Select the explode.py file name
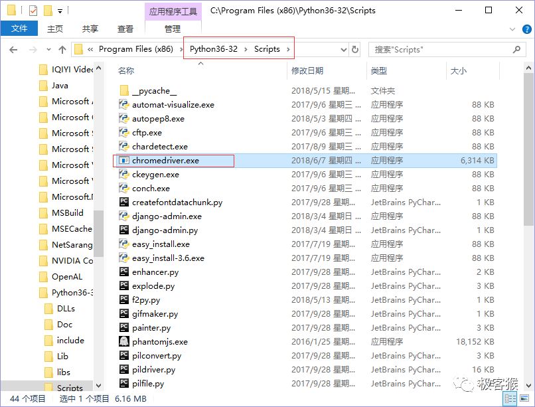This screenshot has width=535, height=407. point(153,286)
